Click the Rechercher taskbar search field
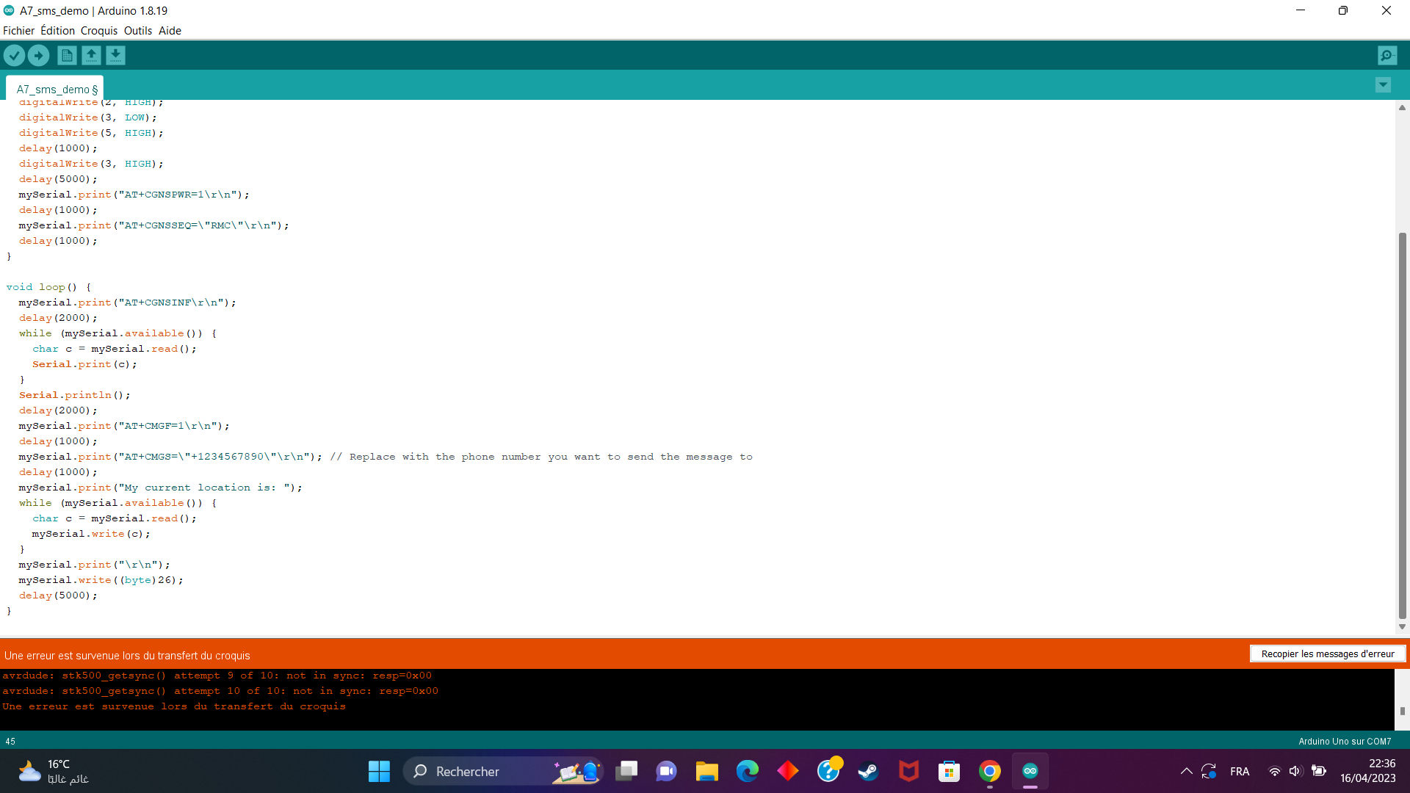 485,771
